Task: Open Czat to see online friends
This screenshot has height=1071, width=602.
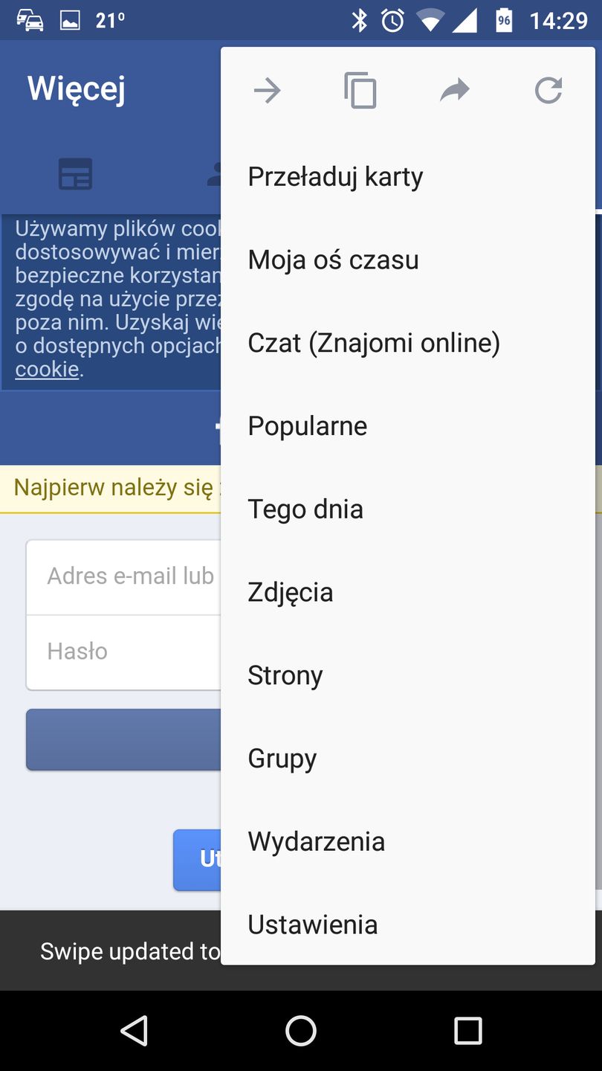Action: pos(373,342)
